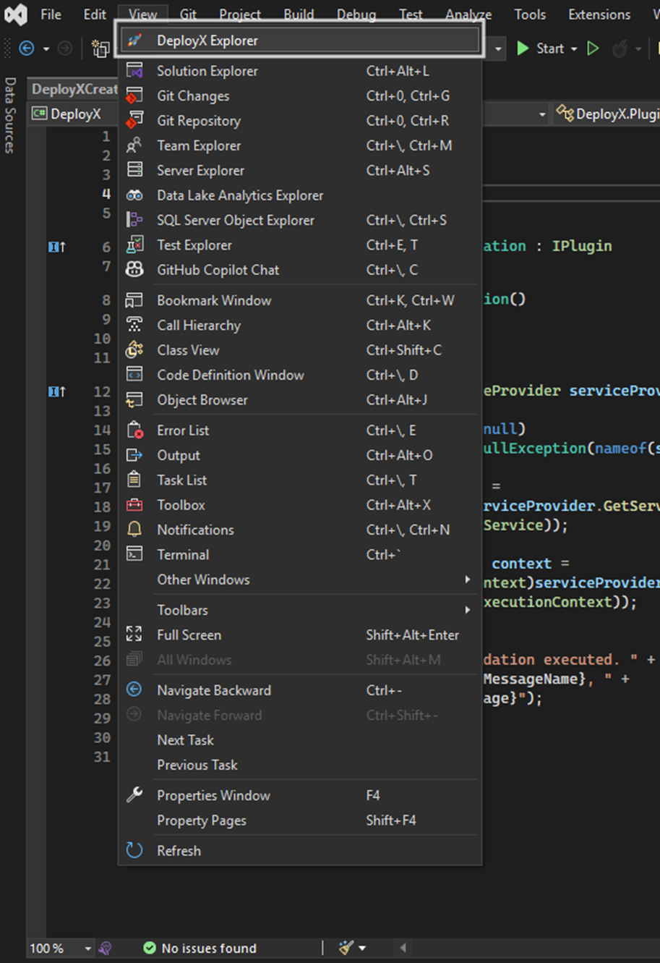The height and width of the screenshot is (963, 660).
Task: Click the IPlugin text in the code editor
Action: [x=582, y=246]
